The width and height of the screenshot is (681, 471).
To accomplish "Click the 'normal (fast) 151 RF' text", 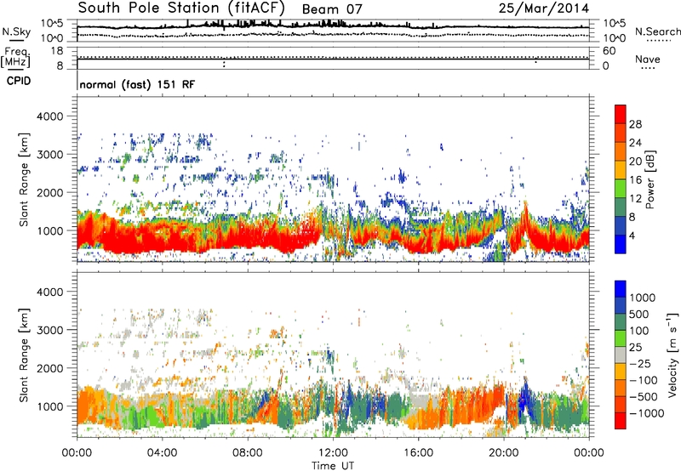I will [137, 84].
